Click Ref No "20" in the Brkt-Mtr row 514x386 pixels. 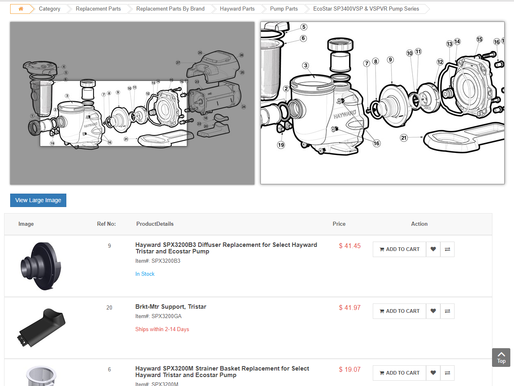tap(109, 307)
